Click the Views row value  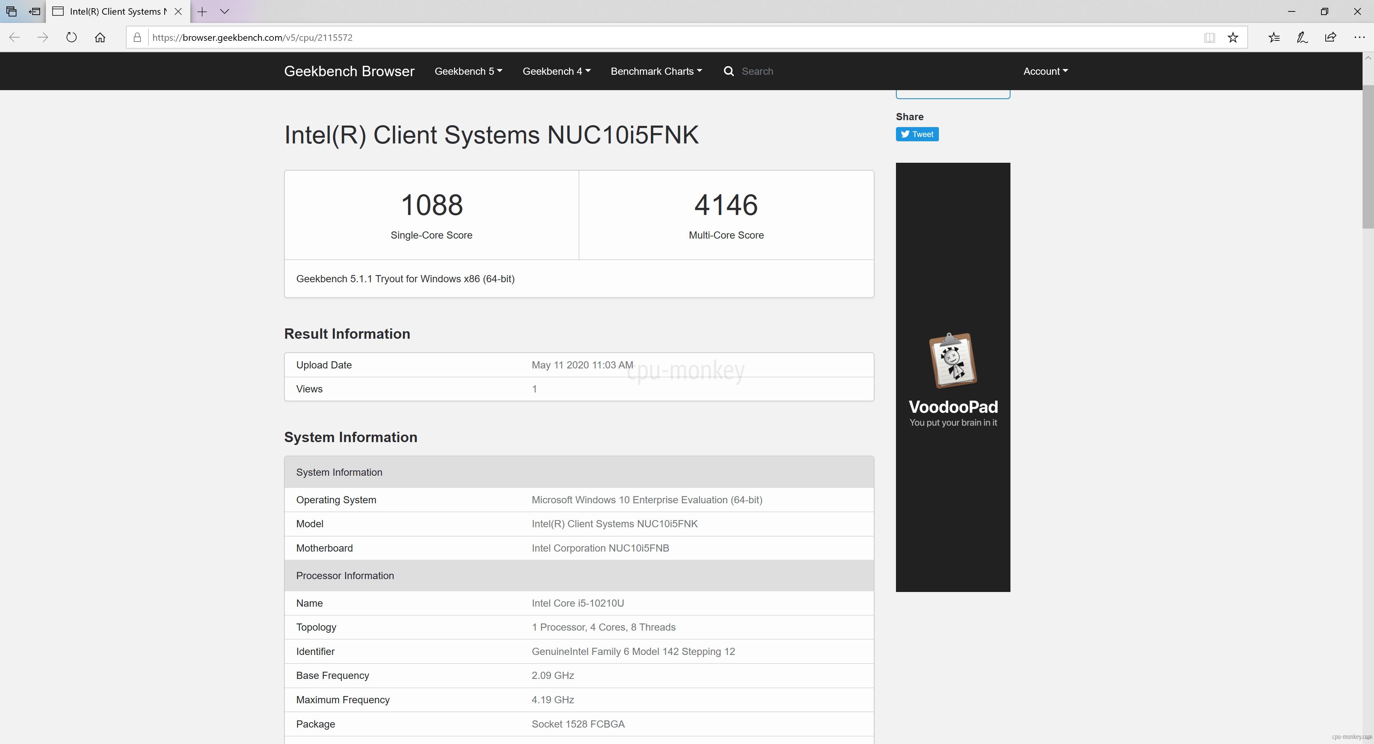coord(535,389)
